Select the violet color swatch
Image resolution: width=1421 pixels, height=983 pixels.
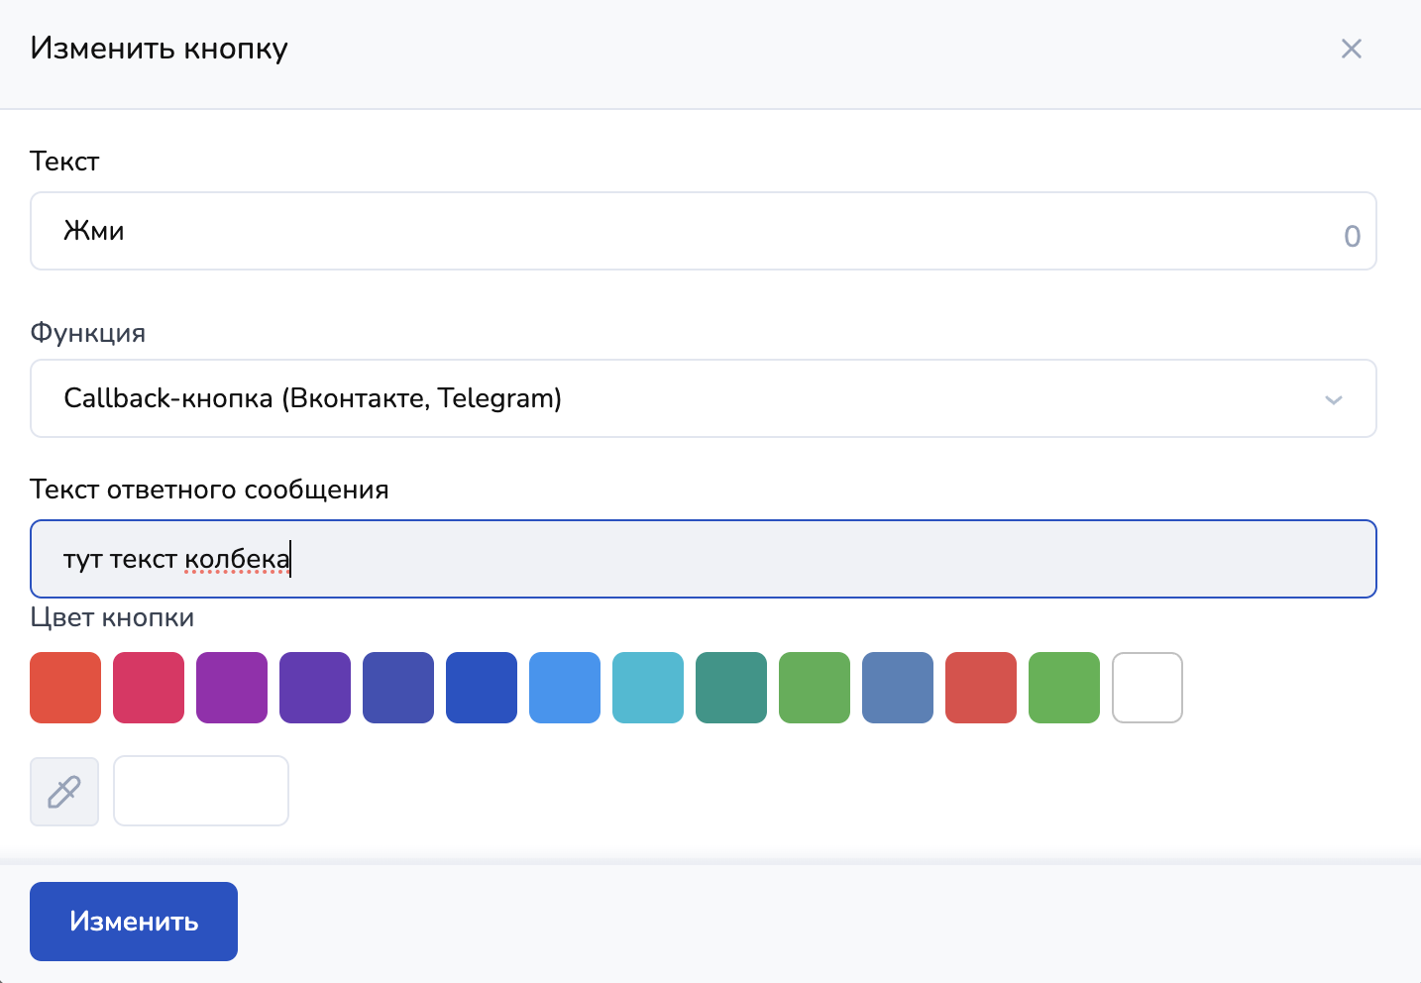315,688
